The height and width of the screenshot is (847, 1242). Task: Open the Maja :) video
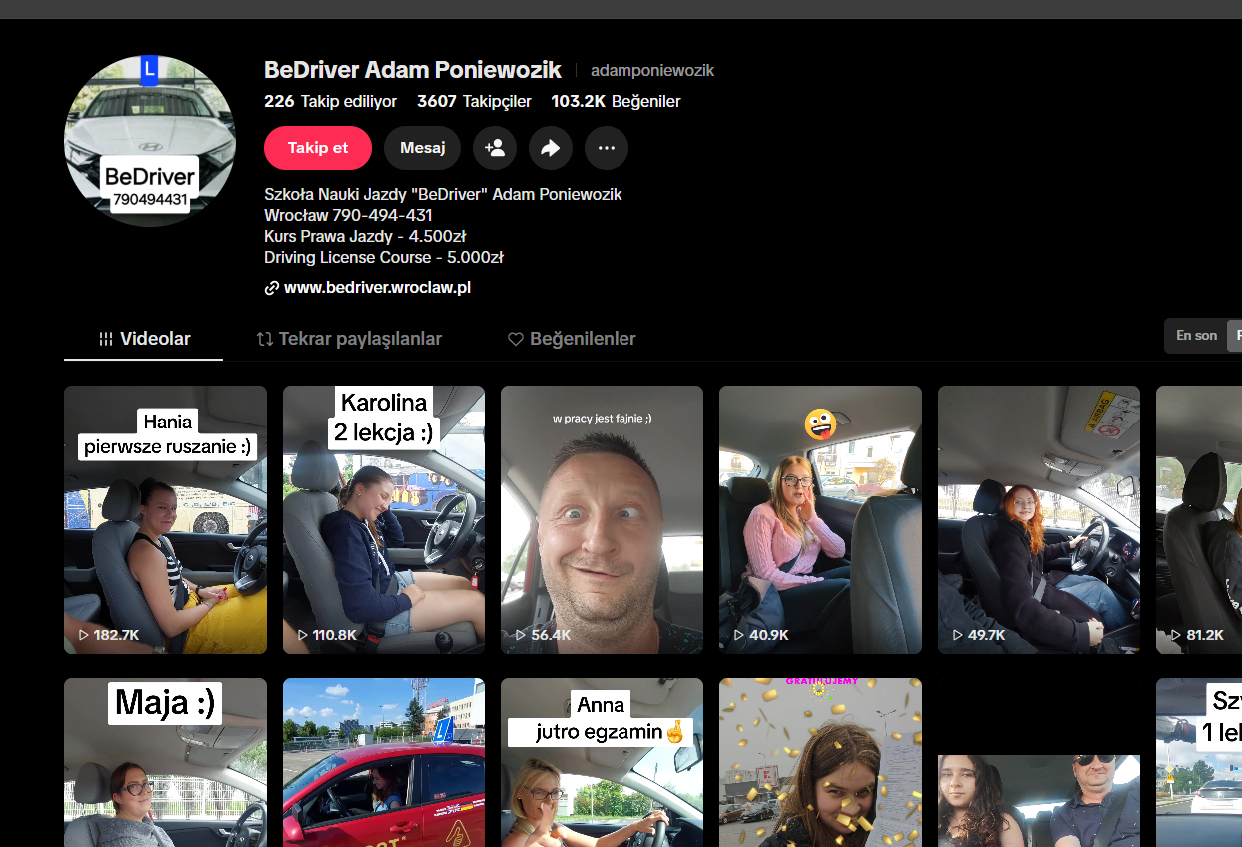[165, 762]
